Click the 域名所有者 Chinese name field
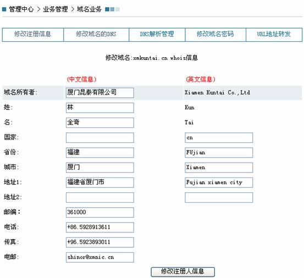The height and width of the screenshot is (278, 304). click(x=100, y=93)
